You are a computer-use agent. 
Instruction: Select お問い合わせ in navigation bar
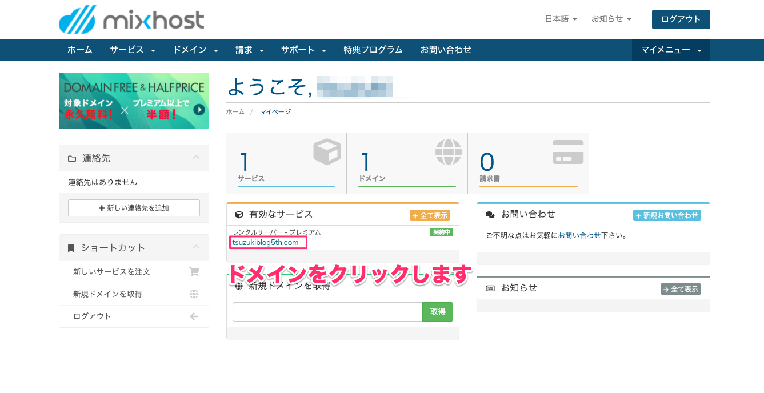coord(446,50)
